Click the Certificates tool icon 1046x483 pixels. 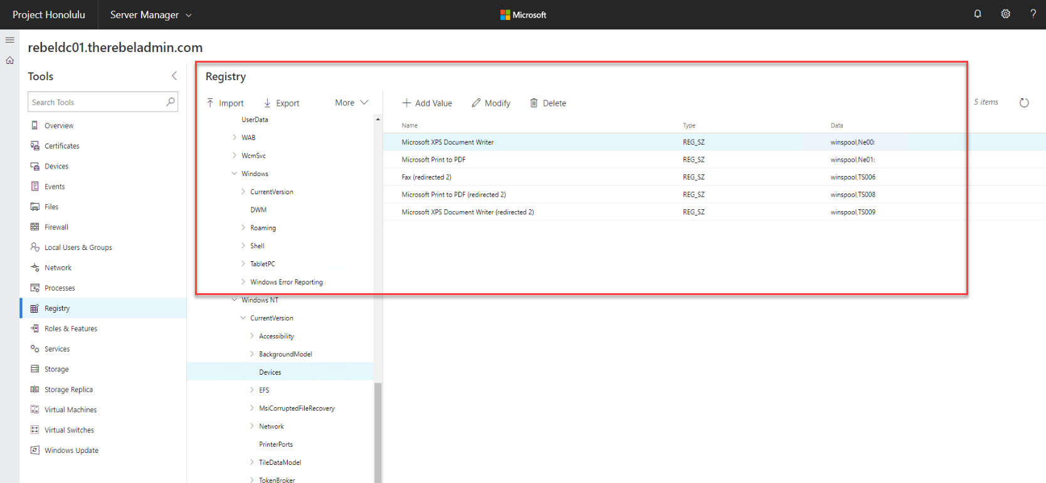click(x=34, y=145)
